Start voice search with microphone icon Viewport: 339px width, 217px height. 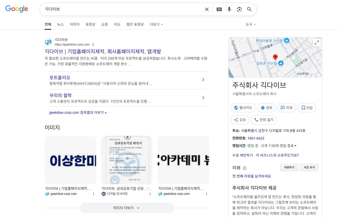point(229,9)
